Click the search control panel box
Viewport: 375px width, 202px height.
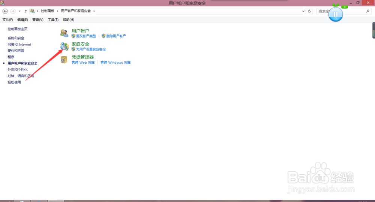click(x=343, y=11)
